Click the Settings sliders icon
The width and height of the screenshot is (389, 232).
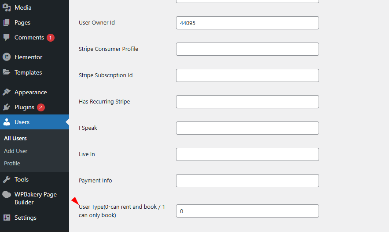click(x=7, y=218)
